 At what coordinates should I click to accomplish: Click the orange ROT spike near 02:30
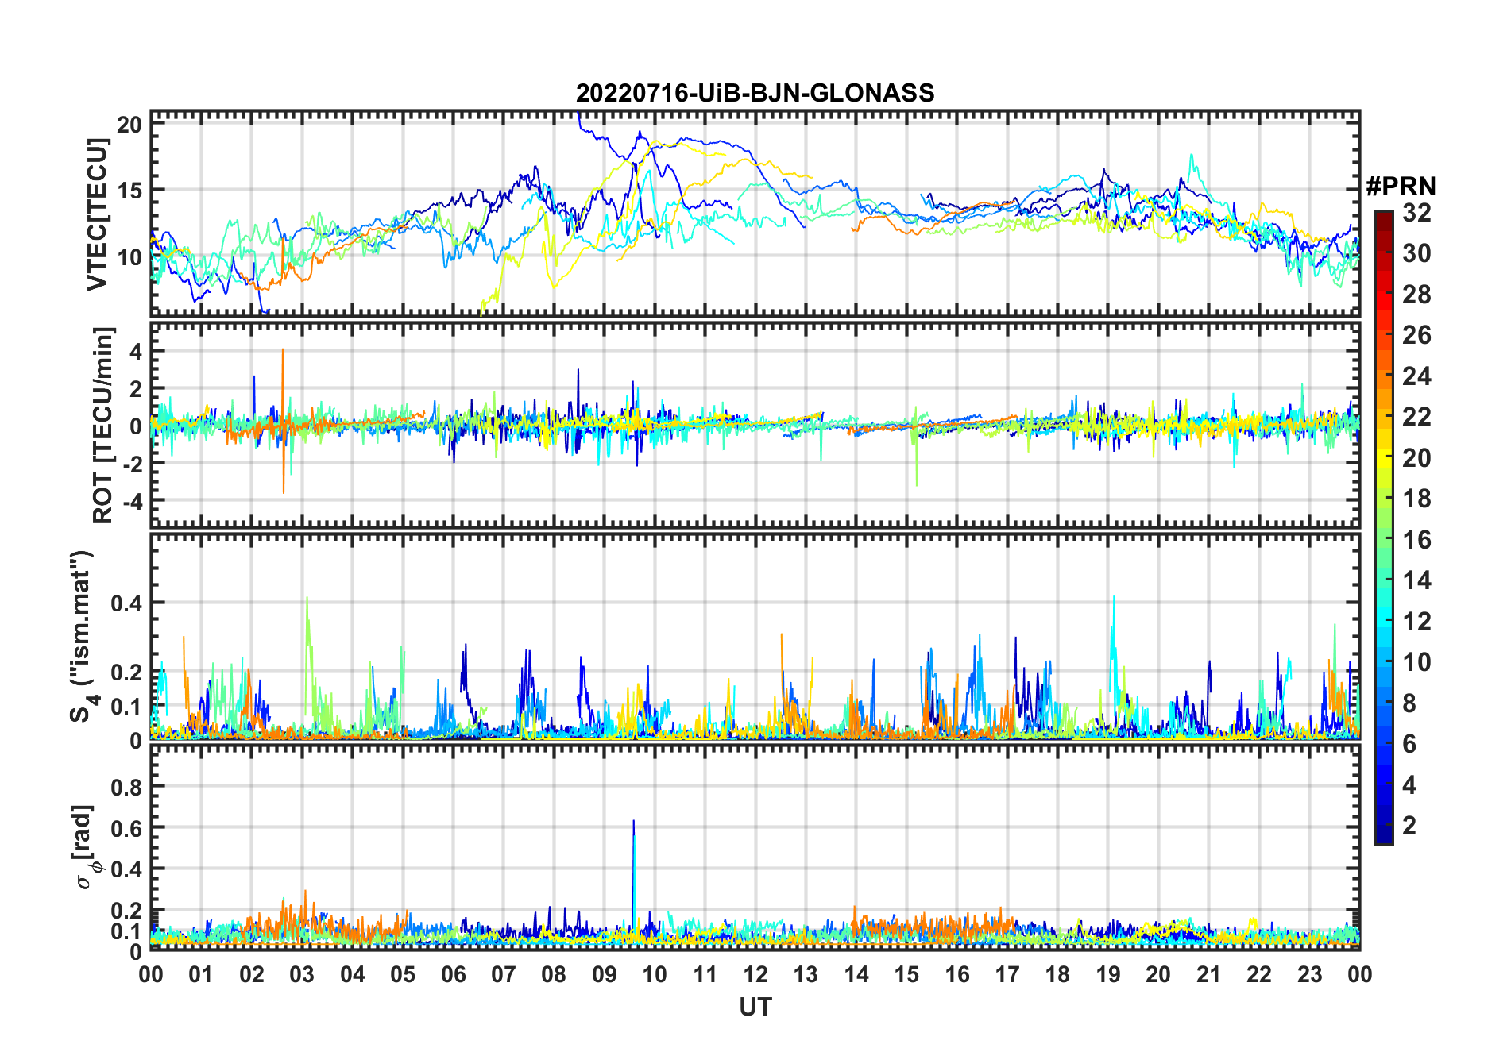pyautogui.click(x=283, y=421)
